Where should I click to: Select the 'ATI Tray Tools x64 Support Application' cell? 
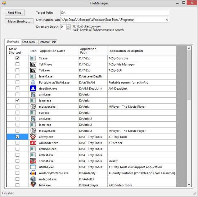pyautogui.click(x=142, y=167)
